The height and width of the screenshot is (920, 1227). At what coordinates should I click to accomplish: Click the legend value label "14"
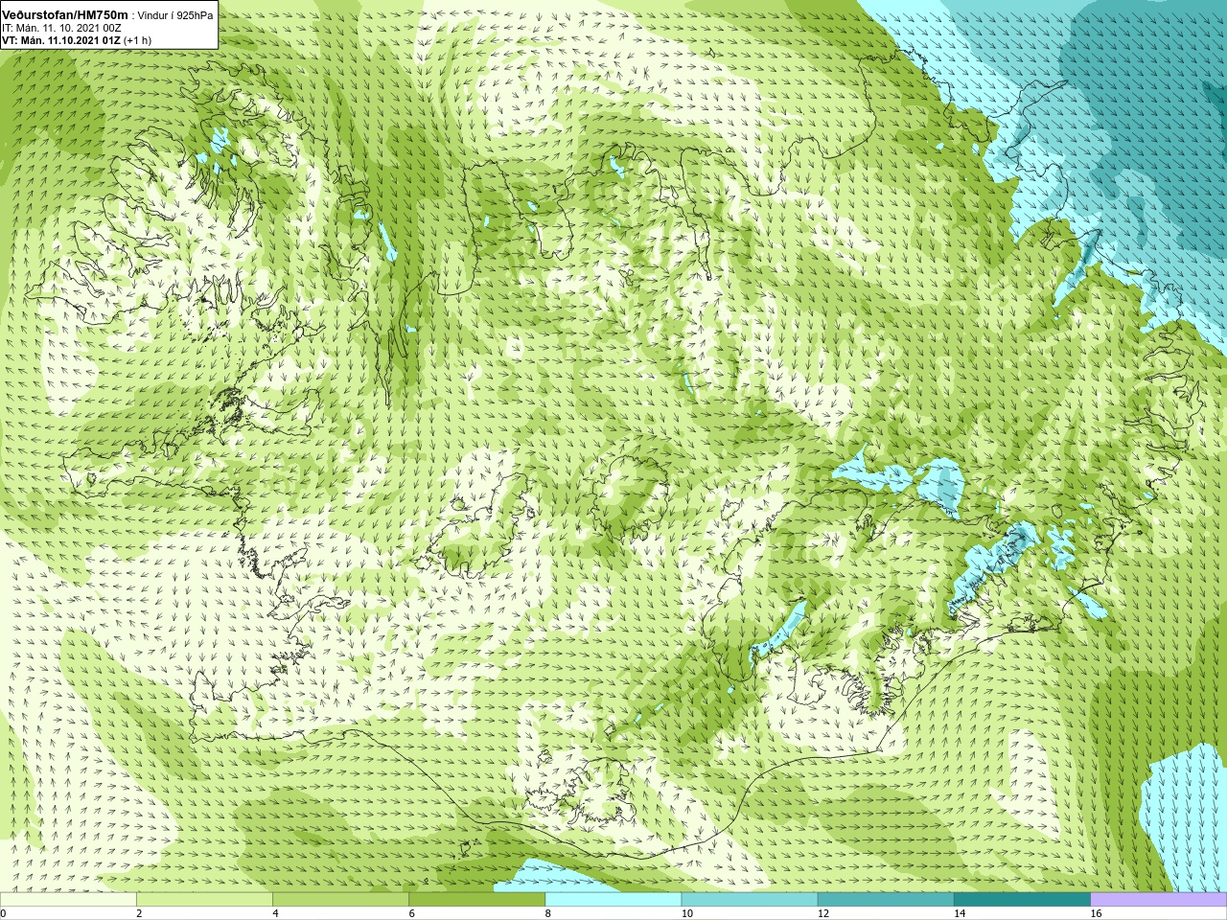pyautogui.click(x=961, y=913)
